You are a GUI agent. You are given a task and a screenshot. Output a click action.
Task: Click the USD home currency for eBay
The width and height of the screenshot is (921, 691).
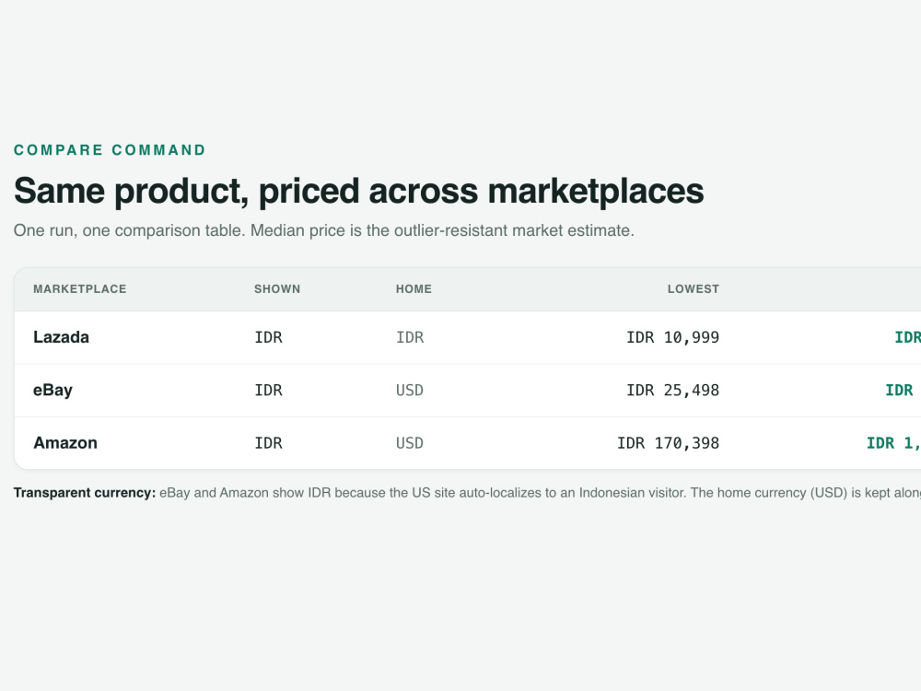pos(410,390)
